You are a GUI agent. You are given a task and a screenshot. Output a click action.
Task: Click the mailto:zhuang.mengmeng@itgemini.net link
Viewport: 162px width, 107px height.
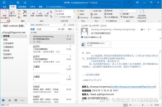click(134, 87)
